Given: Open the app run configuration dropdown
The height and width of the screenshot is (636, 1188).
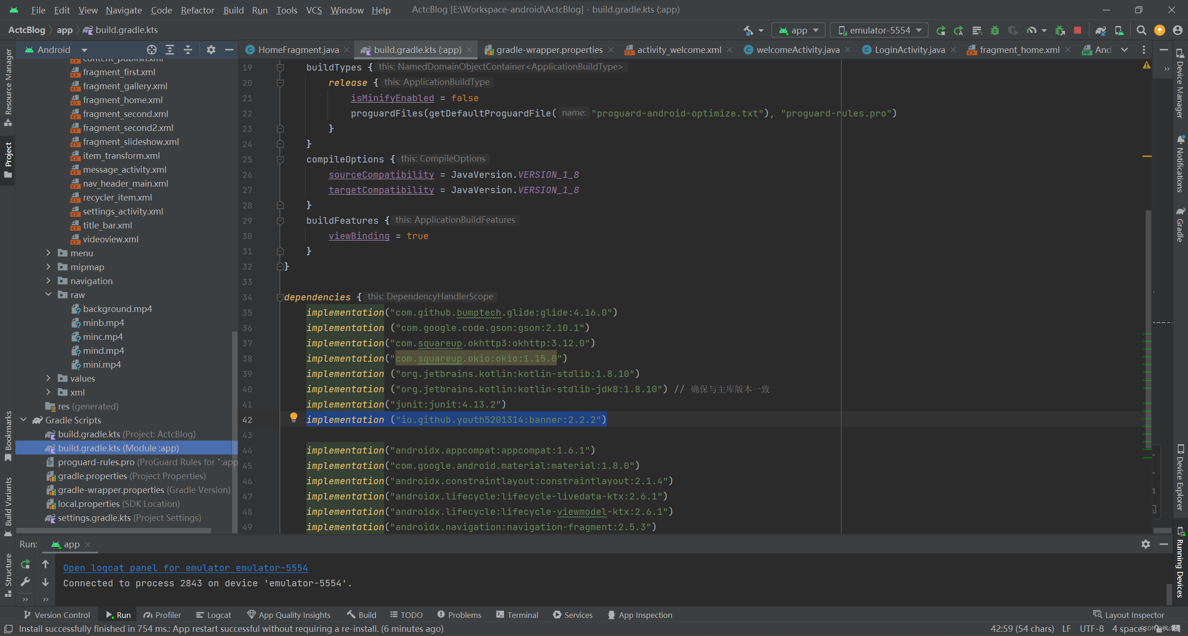Looking at the screenshot, I should coord(798,31).
